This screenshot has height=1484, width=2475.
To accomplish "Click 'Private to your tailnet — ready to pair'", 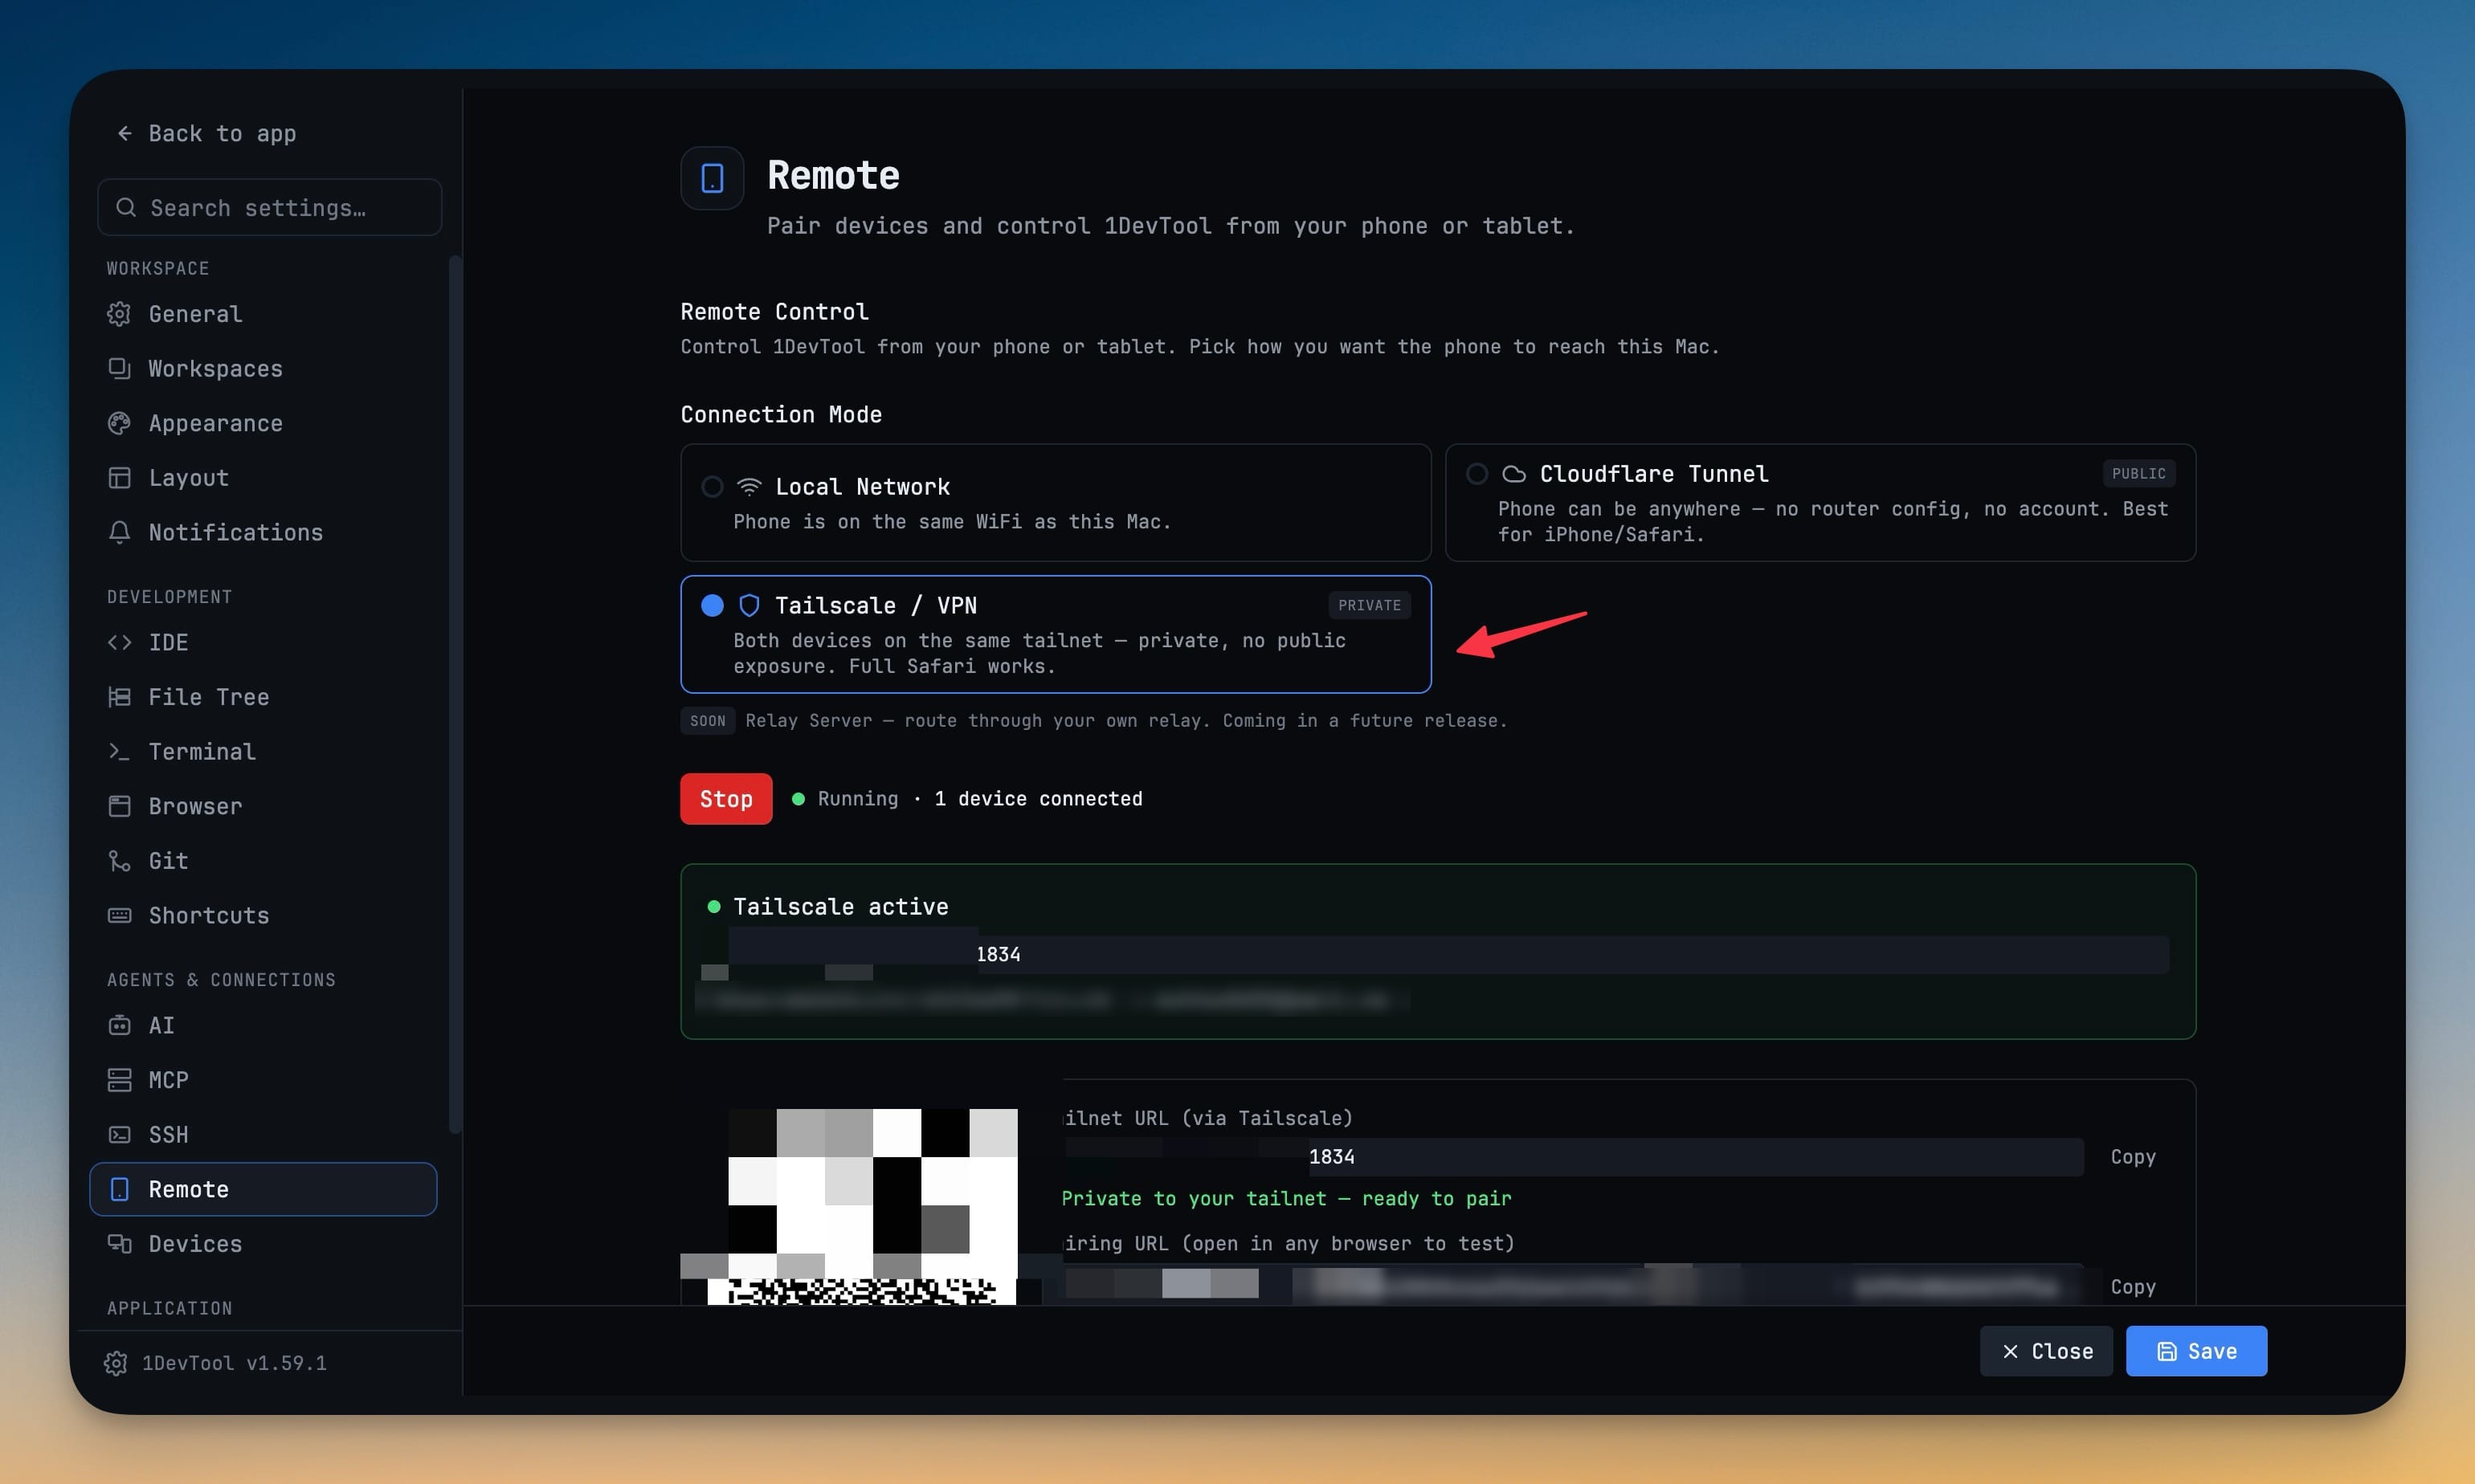I will [1285, 1198].
